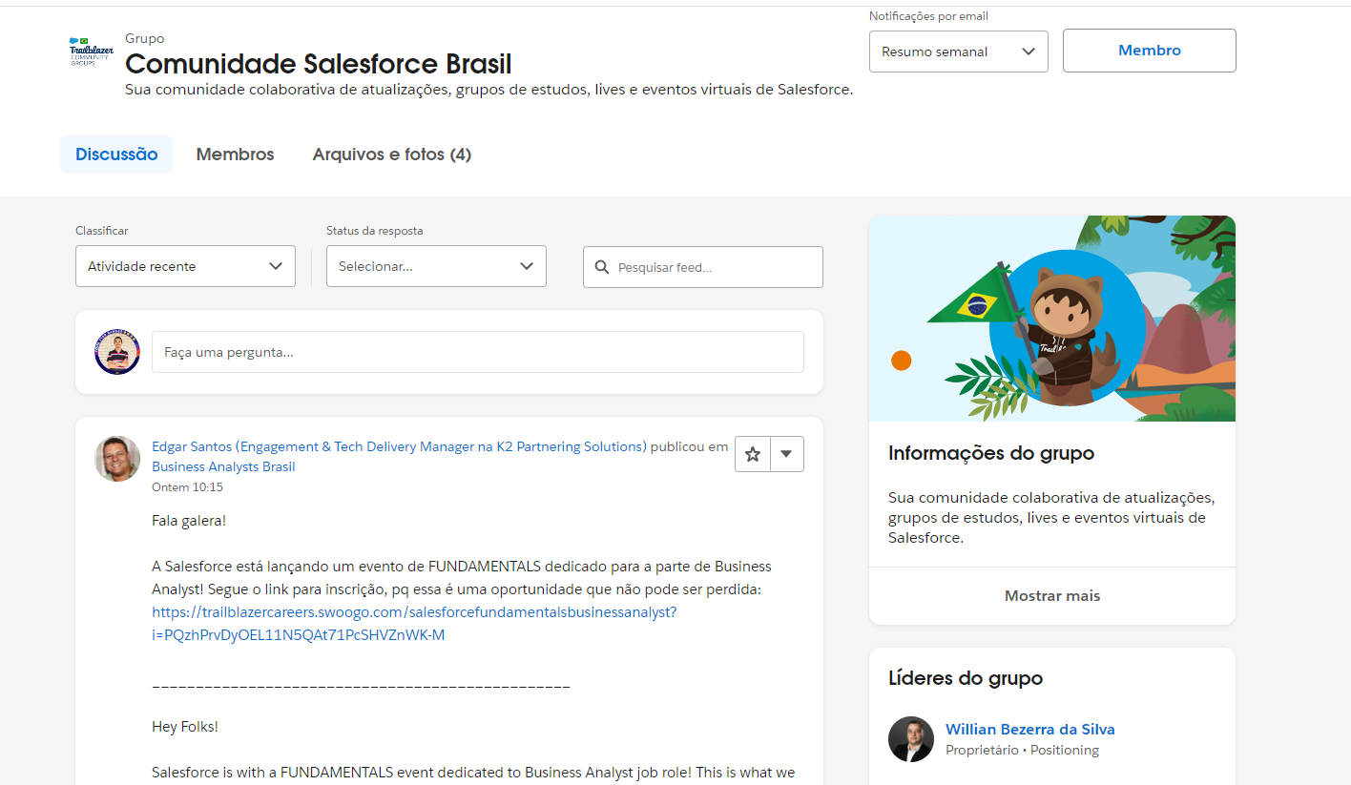
Task: Click the Trailblazer Community Groups logo
Action: pos(89,50)
